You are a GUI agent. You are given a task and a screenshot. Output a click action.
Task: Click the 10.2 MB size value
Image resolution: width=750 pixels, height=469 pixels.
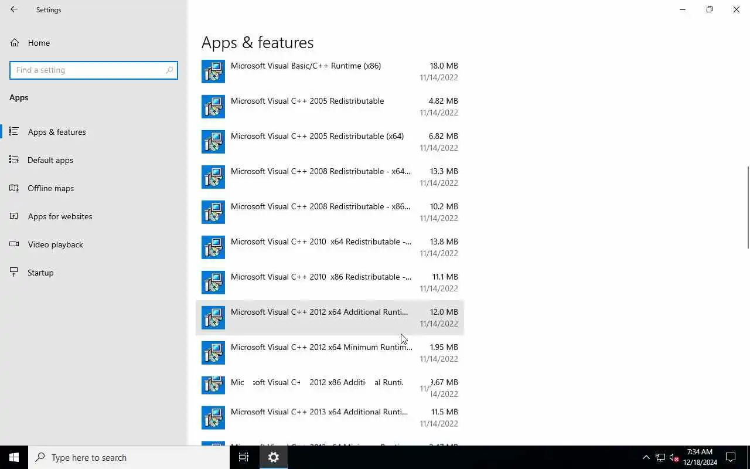coord(444,206)
